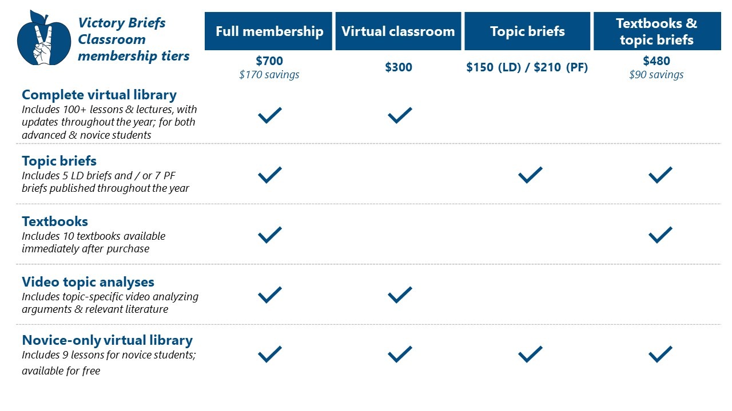
Task: Click the Video topic analyses heading
Action: coord(88,282)
